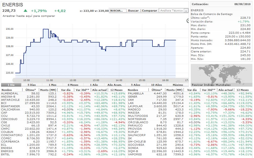Click the clock icon beside the chart
The image size is (254, 158).
click(x=188, y=21)
